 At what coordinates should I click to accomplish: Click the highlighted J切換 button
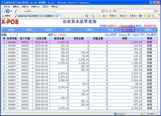(x=128, y=30)
